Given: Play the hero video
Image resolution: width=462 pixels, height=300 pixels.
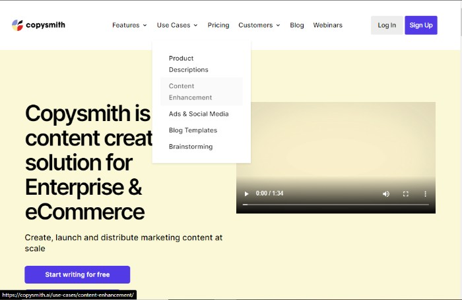Looking at the screenshot, I should point(246,193).
